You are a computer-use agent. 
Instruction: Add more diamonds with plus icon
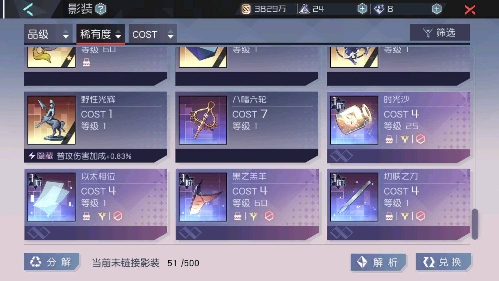point(436,9)
